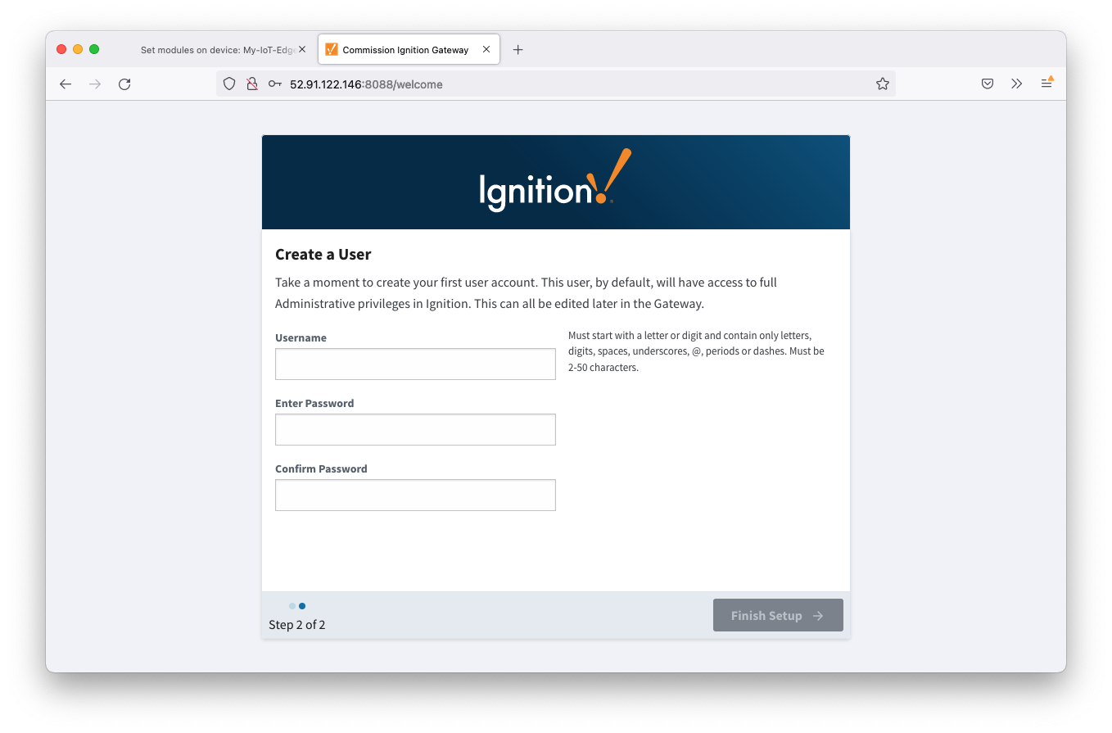This screenshot has width=1112, height=733.
Task: Close the Set modules on device tab
Action: [x=301, y=49]
